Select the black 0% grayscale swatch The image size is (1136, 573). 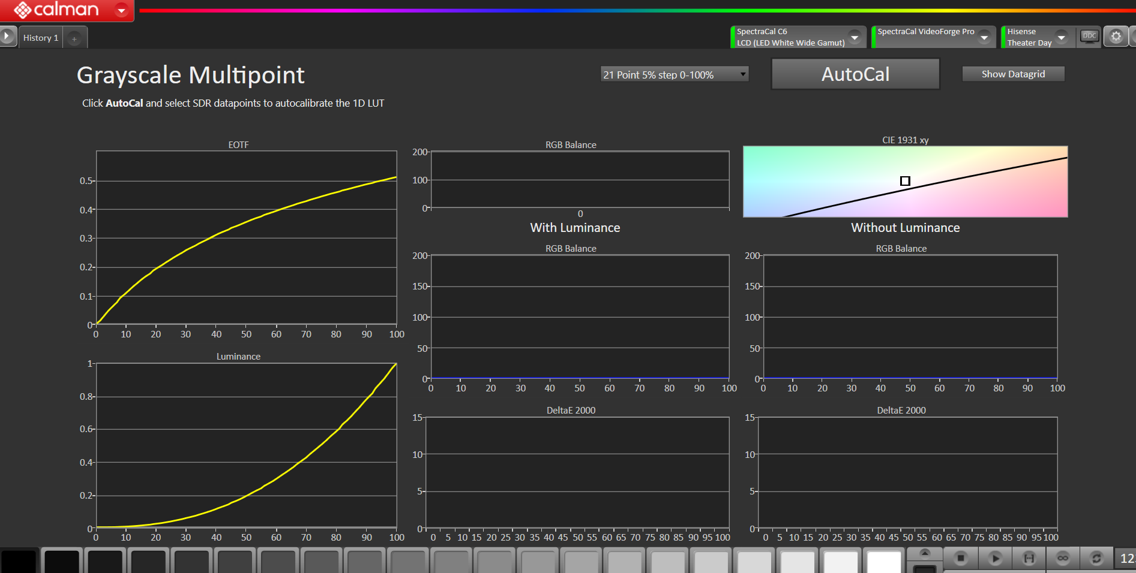(18, 562)
